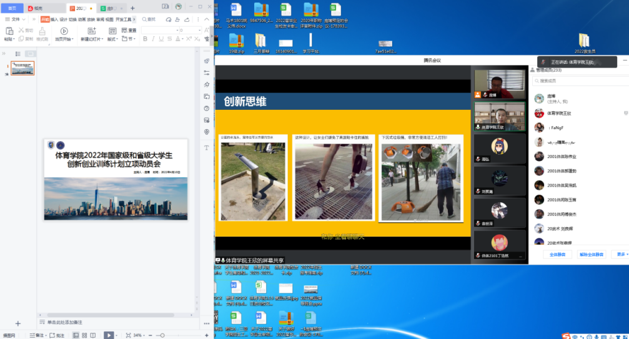Expand the 文件 menu dropdown
This screenshot has height=339, width=629.
[x=15, y=19]
